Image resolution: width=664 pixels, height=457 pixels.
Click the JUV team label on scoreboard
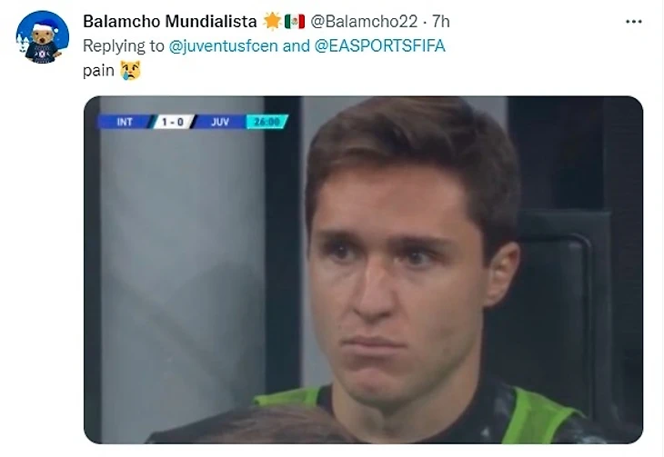[x=220, y=122]
